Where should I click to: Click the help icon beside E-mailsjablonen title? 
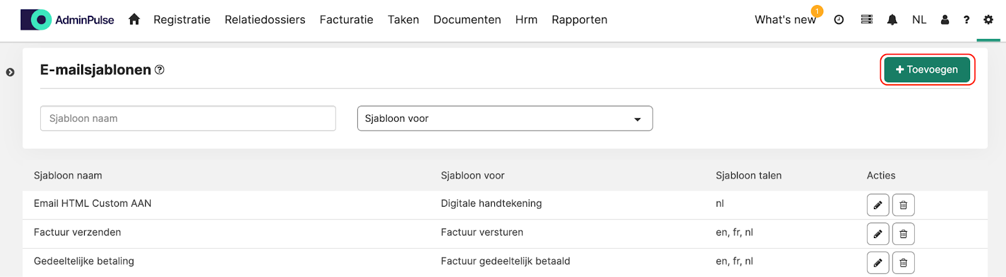(160, 70)
